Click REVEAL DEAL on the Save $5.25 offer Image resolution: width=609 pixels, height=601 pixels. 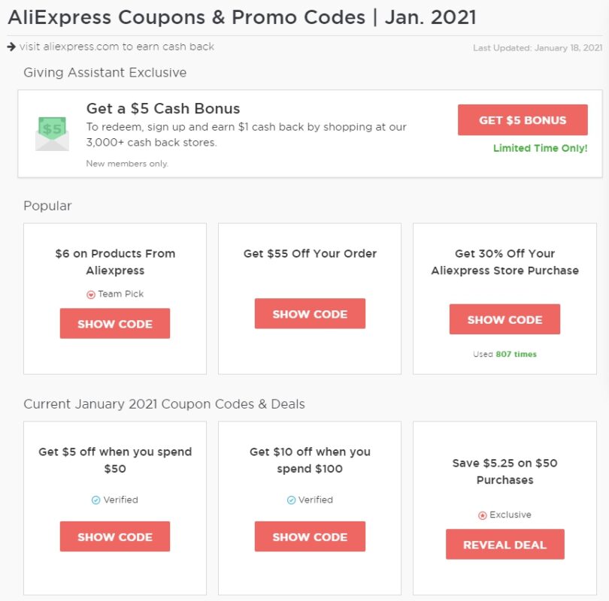coord(504,545)
